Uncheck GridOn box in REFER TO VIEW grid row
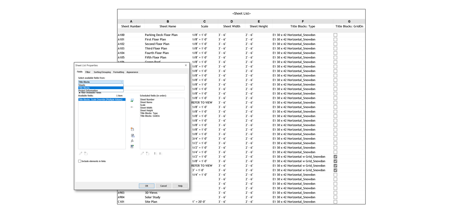 pyautogui.click(x=335, y=166)
